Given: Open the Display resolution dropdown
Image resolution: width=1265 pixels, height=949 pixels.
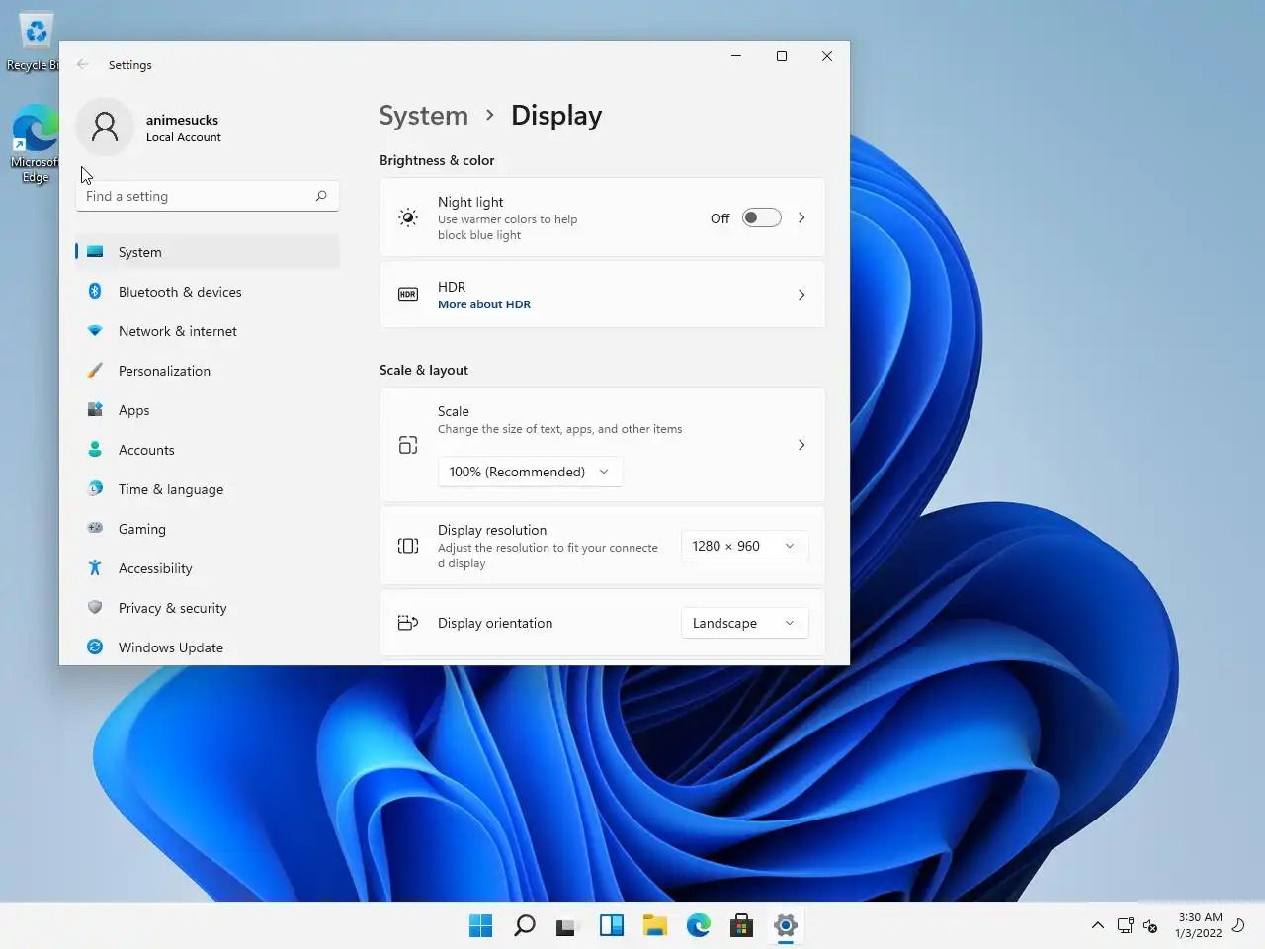Looking at the screenshot, I should pyautogui.click(x=744, y=546).
